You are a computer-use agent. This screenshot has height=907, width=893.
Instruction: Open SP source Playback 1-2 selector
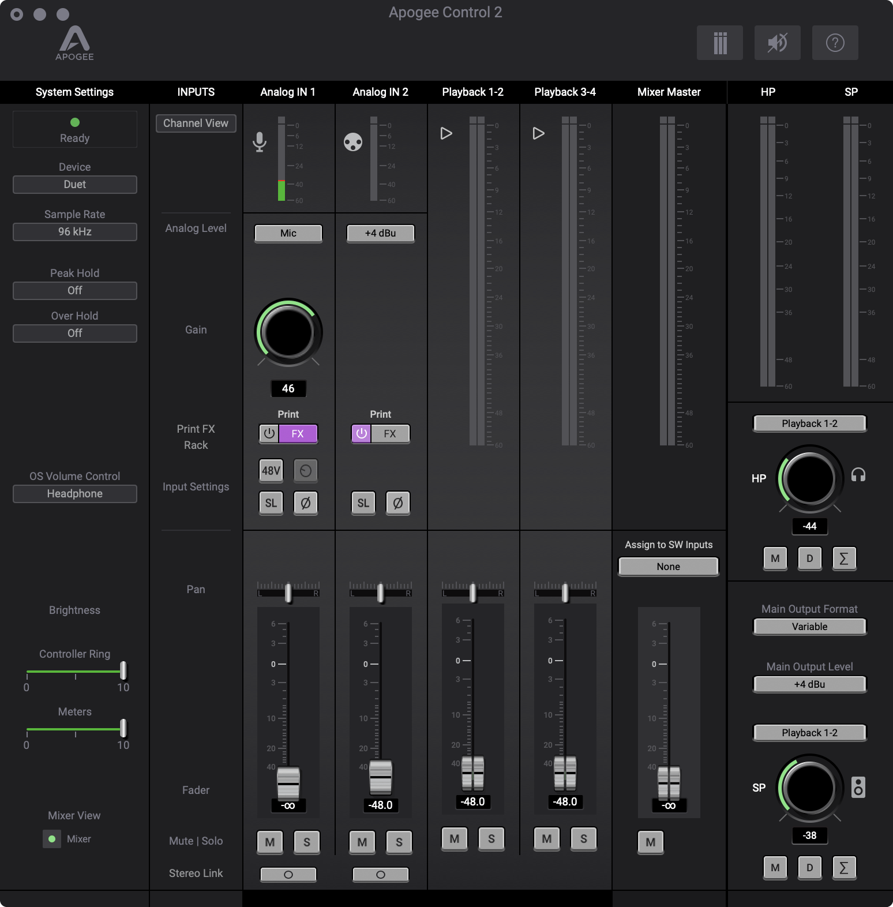(810, 733)
